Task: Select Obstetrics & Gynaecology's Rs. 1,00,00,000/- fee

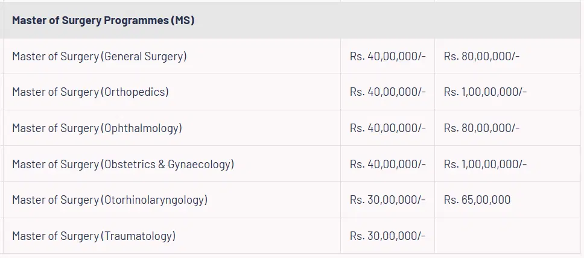Action: coord(486,164)
